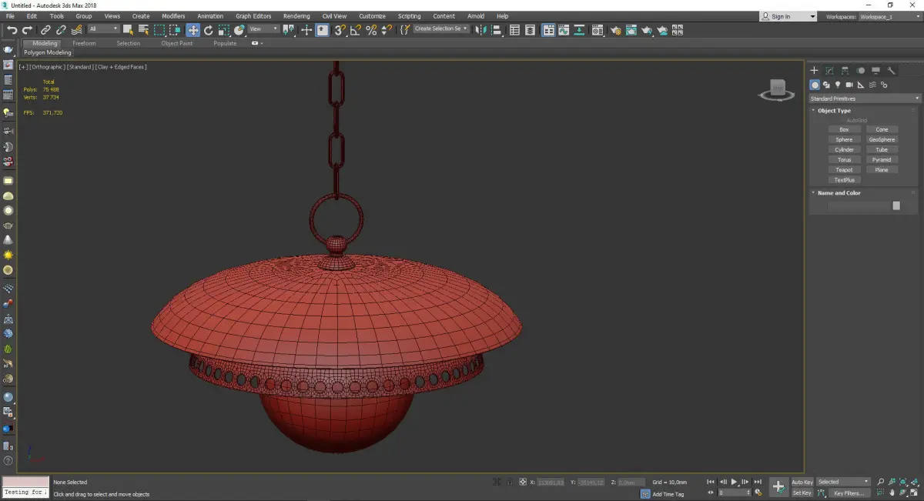Toggle the 3D Snaps button
The height and width of the screenshot is (501, 924).
(339, 30)
